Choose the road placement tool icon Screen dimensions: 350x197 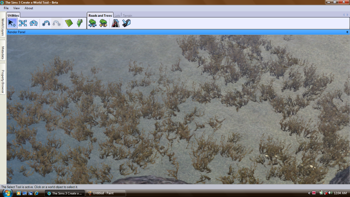click(x=116, y=23)
